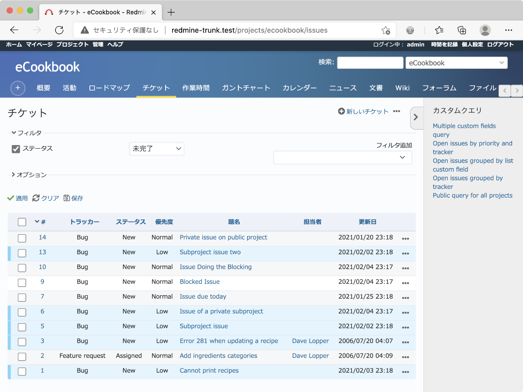Open a new browser tab
Viewport: 523px width, 392px height.
pyautogui.click(x=171, y=12)
